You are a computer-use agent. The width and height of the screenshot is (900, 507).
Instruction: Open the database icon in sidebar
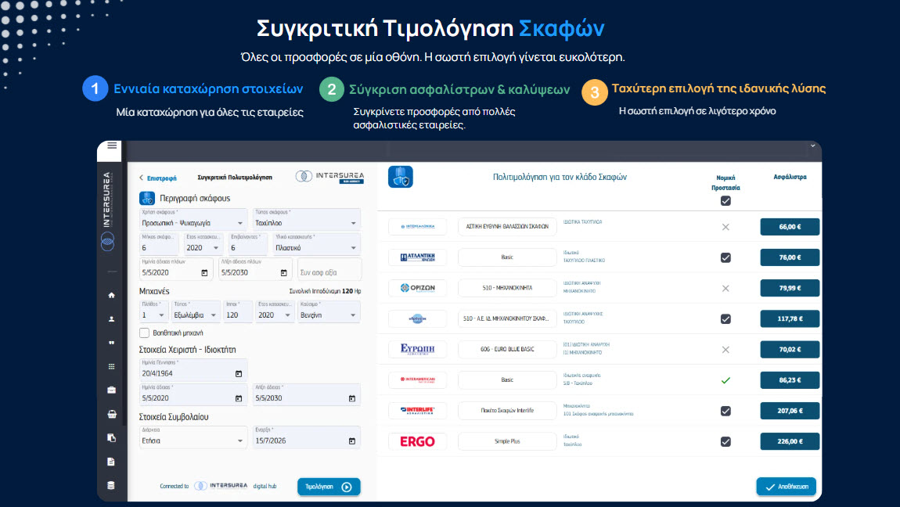tap(111, 485)
